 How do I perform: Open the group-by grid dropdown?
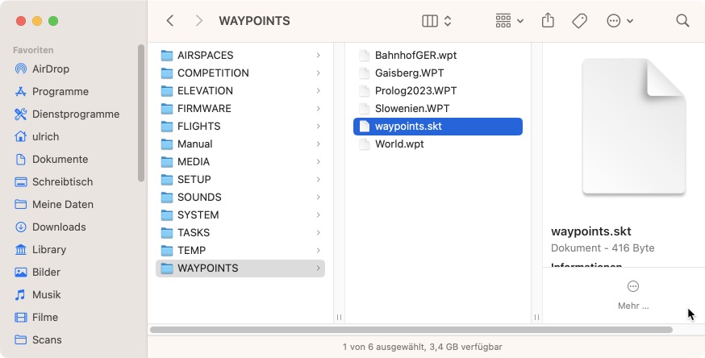coord(509,21)
